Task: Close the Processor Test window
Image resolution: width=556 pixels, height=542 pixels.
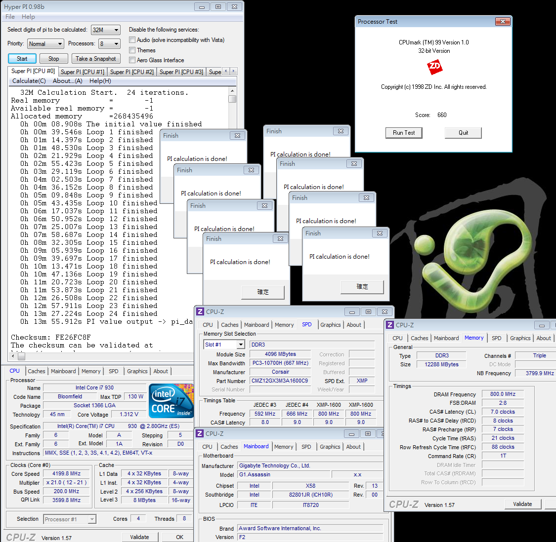Action: tap(503, 22)
